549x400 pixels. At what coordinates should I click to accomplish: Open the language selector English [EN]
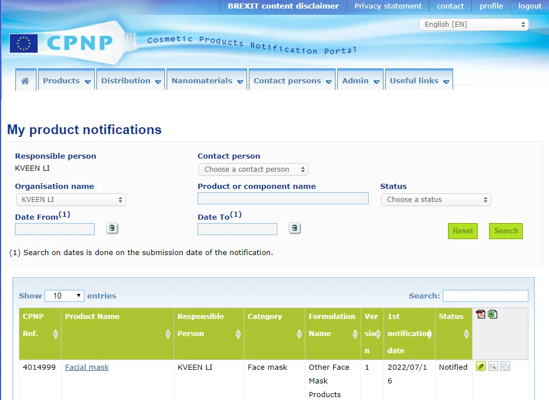click(474, 25)
